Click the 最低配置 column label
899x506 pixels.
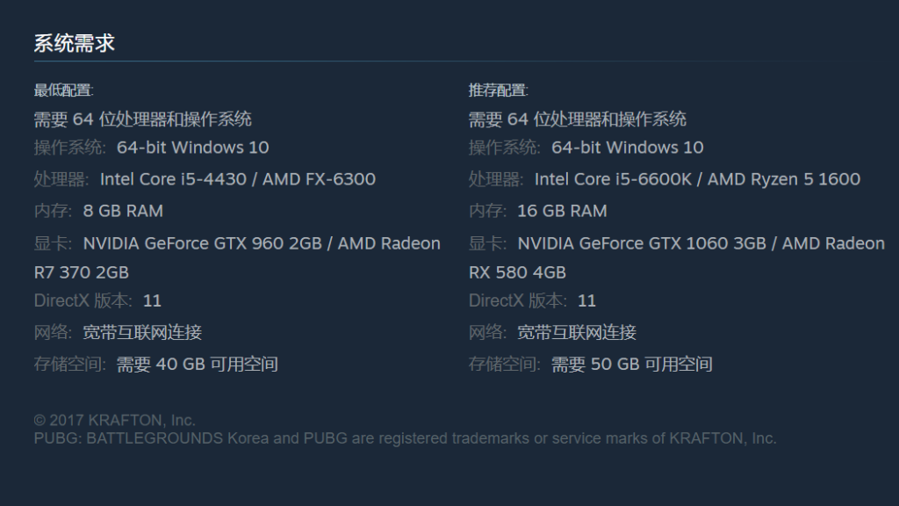(63, 90)
